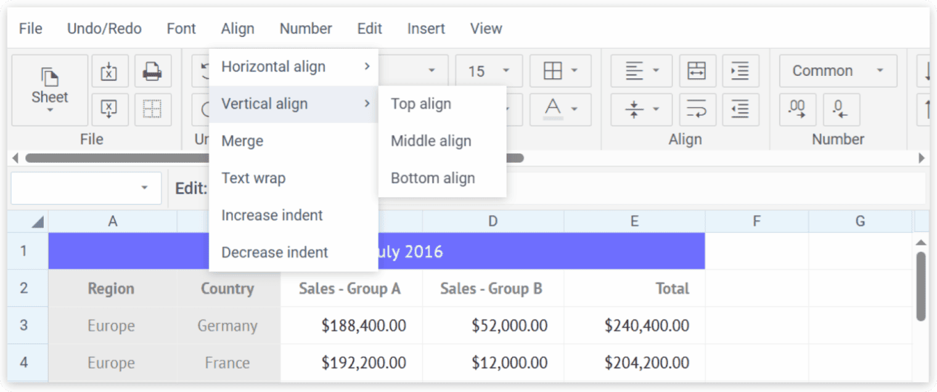This screenshot has width=937, height=392.
Task: Click the text wrap toolbar icon
Action: click(697, 110)
